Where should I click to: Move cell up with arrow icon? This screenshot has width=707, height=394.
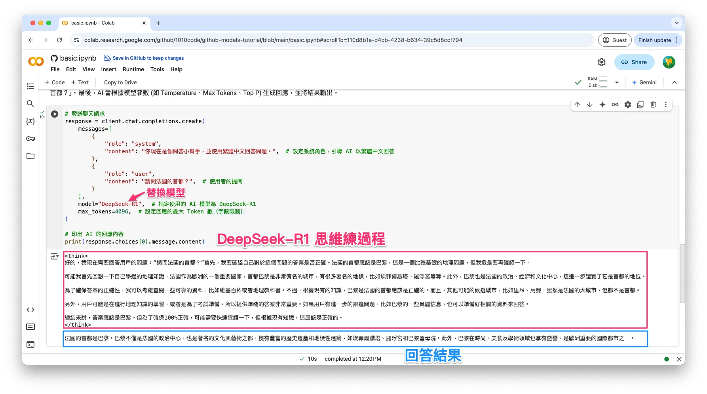577,105
